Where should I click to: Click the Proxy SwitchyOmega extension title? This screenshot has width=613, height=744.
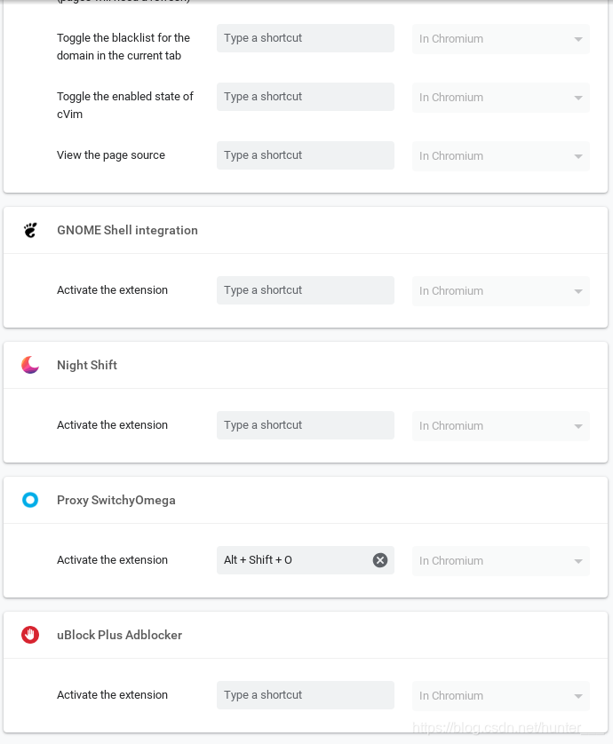pos(116,500)
